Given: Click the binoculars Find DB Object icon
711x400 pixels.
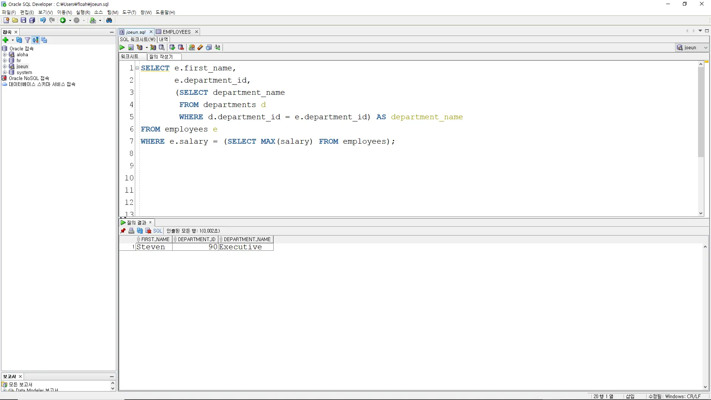Looking at the screenshot, I should [x=109, y=20].
